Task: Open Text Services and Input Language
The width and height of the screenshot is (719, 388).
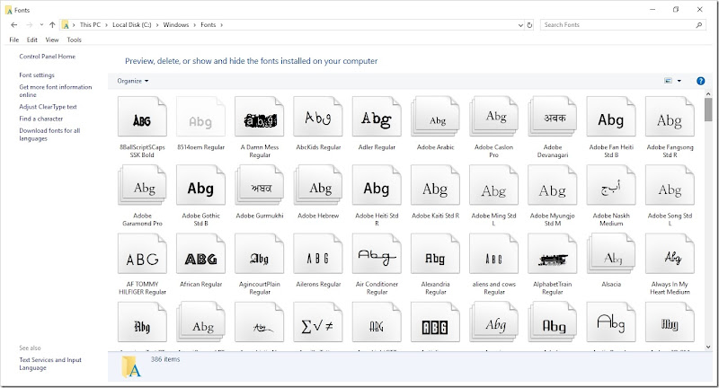Action: pyautogui.click(x=50, y=364)
